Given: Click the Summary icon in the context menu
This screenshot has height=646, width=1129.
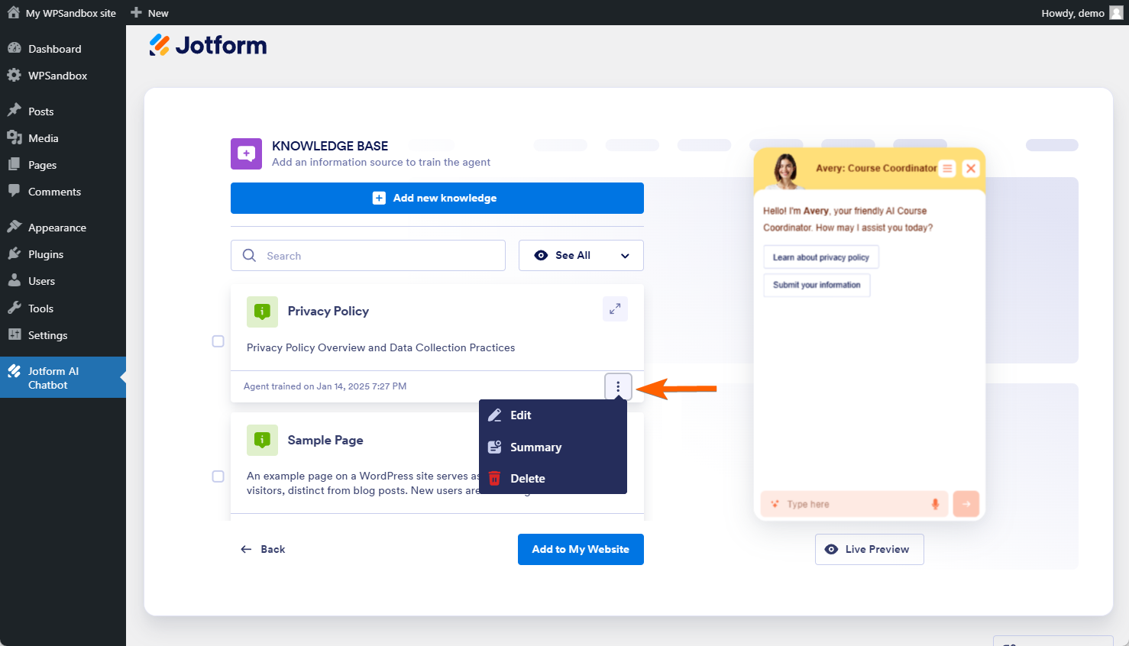Looking at the screenshot, I should pos(495,447).
